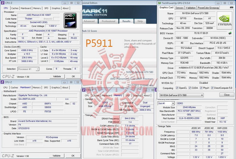Click the Memory Size 1536 MB field

click(184, 63)
